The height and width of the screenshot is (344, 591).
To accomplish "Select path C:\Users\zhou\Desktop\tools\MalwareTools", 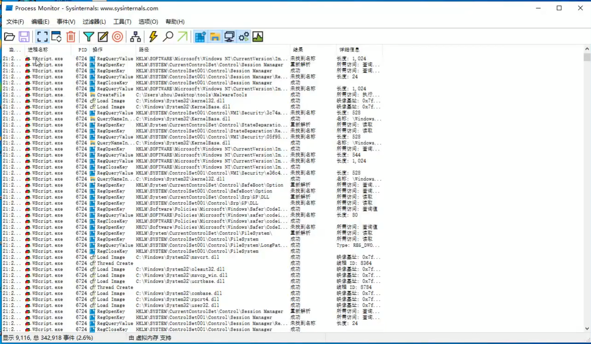I will (191, 95).
